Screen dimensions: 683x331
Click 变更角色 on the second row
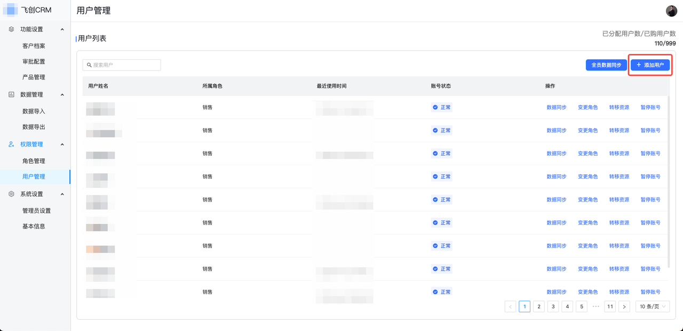[x=587, y=130]
